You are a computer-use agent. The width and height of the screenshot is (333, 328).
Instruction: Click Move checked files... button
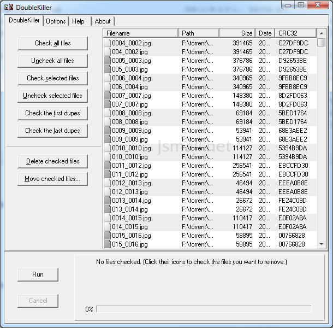tap(52, 179)
